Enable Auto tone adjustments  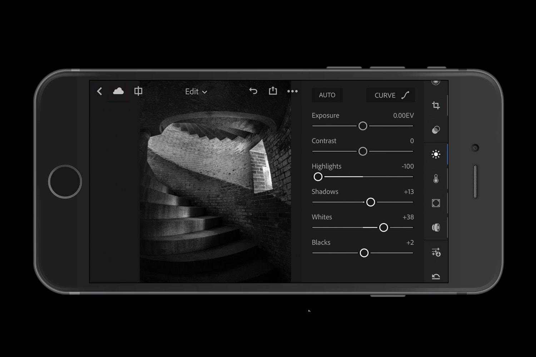point(327,95)
